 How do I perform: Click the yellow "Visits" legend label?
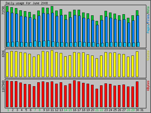tap(148, 56)
